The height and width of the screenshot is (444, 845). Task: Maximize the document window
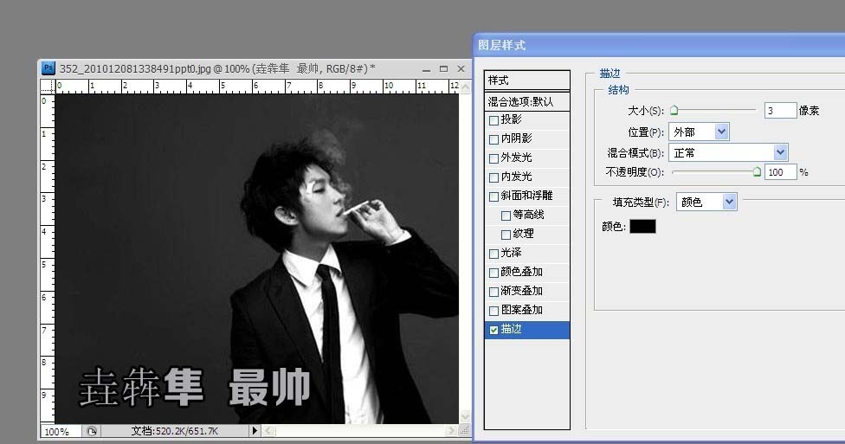[x=443, y=69]
